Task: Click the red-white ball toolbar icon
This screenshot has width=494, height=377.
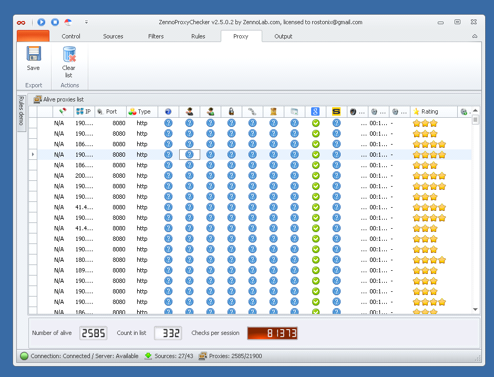Action: point(68,22)
